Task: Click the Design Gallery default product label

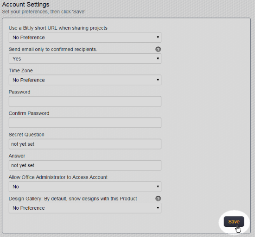Action: pos(73,199)
